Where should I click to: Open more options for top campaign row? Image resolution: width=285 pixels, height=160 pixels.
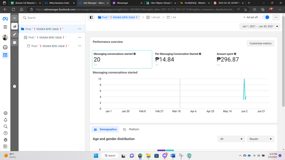click(80, 29)
